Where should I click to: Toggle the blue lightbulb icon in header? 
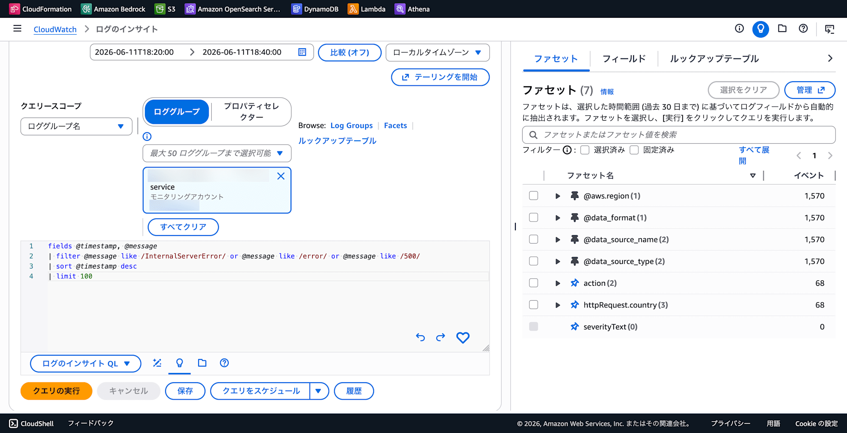click(761, 29)
